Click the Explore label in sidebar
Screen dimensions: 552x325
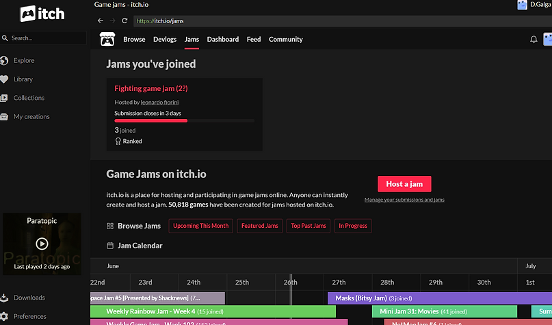24,61
